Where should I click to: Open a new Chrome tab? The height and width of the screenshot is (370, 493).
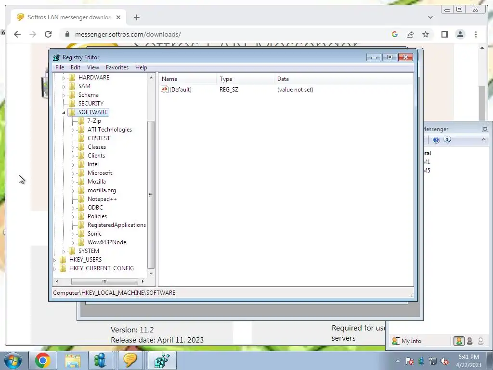pos(136,17)
